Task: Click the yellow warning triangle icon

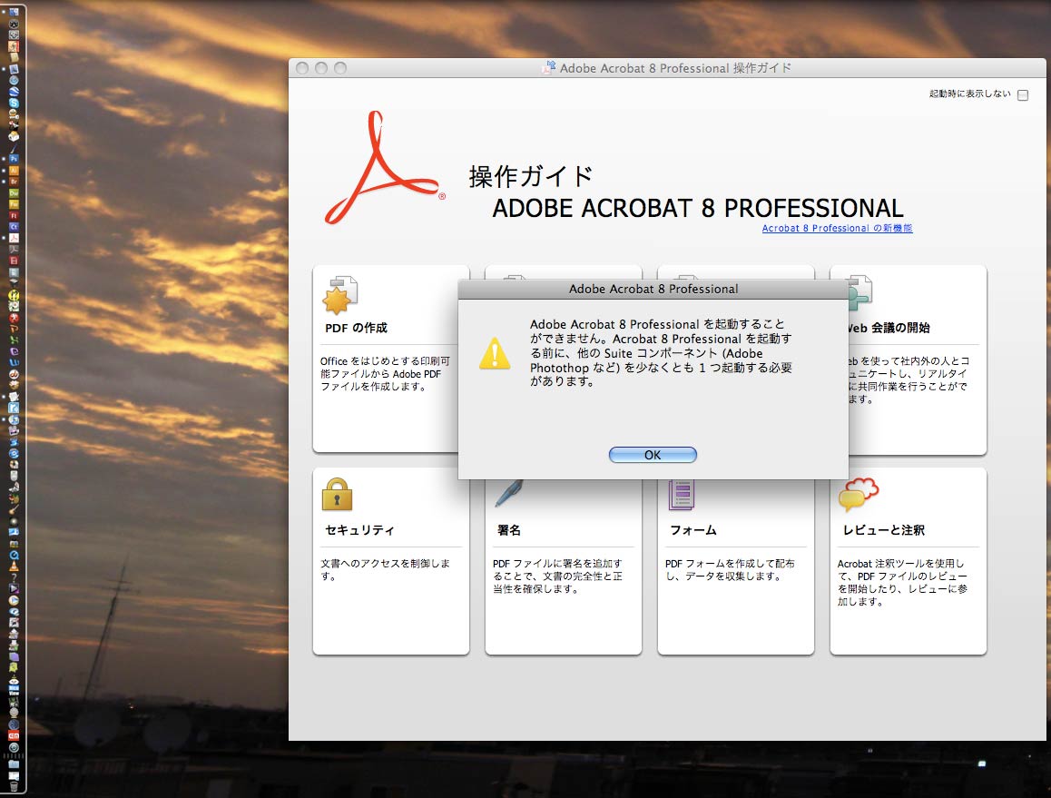Action: [495, 353]
